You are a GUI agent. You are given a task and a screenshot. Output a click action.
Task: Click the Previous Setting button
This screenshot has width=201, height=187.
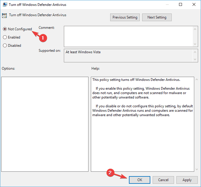pyautogui.click(x=125, y=17)
